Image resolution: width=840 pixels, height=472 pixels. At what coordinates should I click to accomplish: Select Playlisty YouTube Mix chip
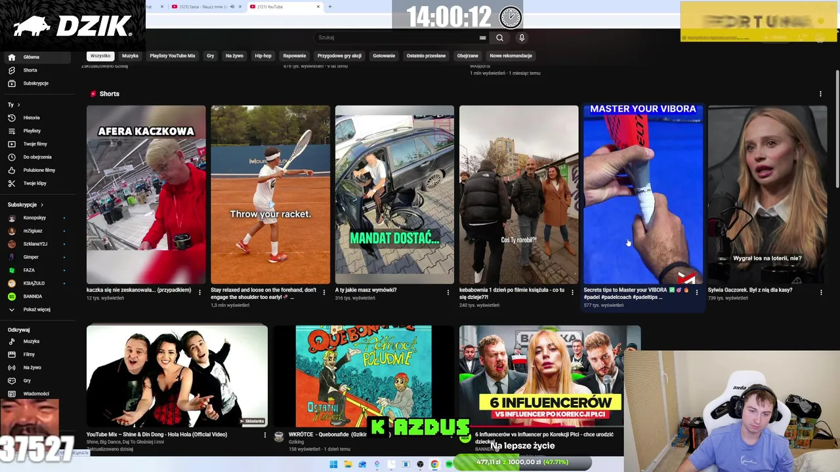pos(173,56)
